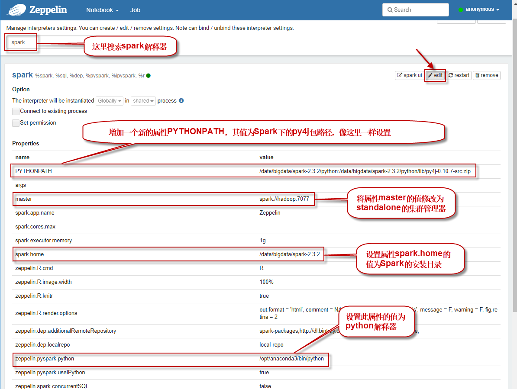
Task: Open the Notebook menu in navbar
Action: (102, 10)
